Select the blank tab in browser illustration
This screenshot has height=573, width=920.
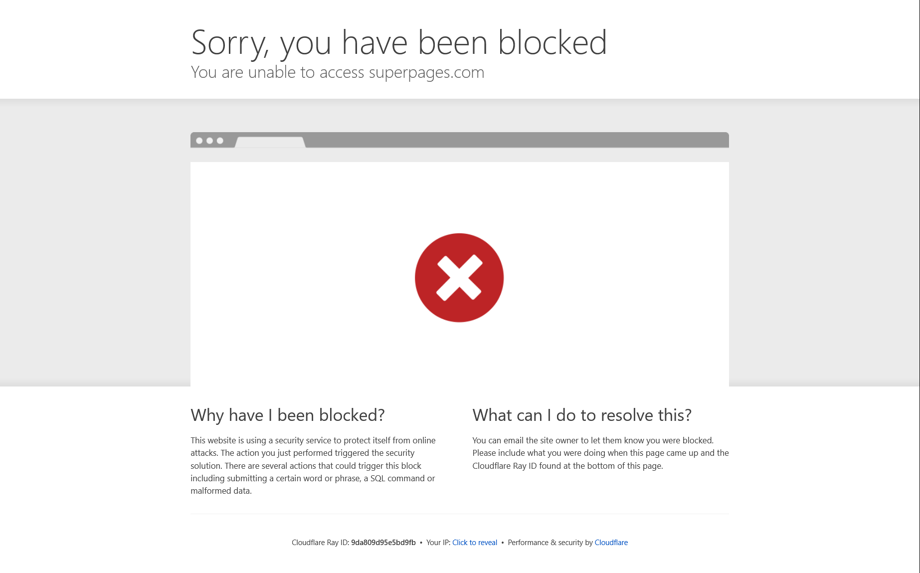click(270, 142)
